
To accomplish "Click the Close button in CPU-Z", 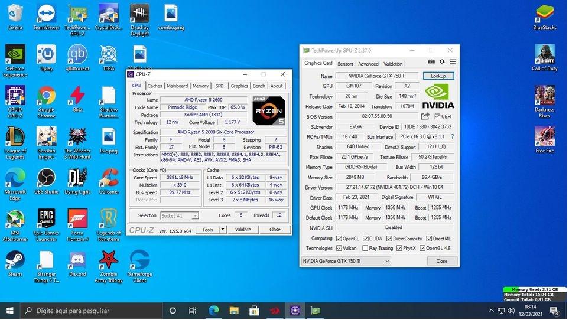I will (275, 230).
